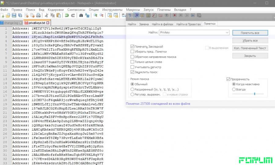Open the Плагины menu

[164, 10]
